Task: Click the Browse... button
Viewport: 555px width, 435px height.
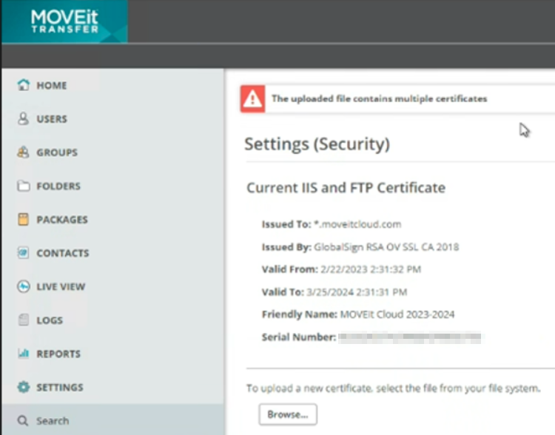Action: pos(288,414)
